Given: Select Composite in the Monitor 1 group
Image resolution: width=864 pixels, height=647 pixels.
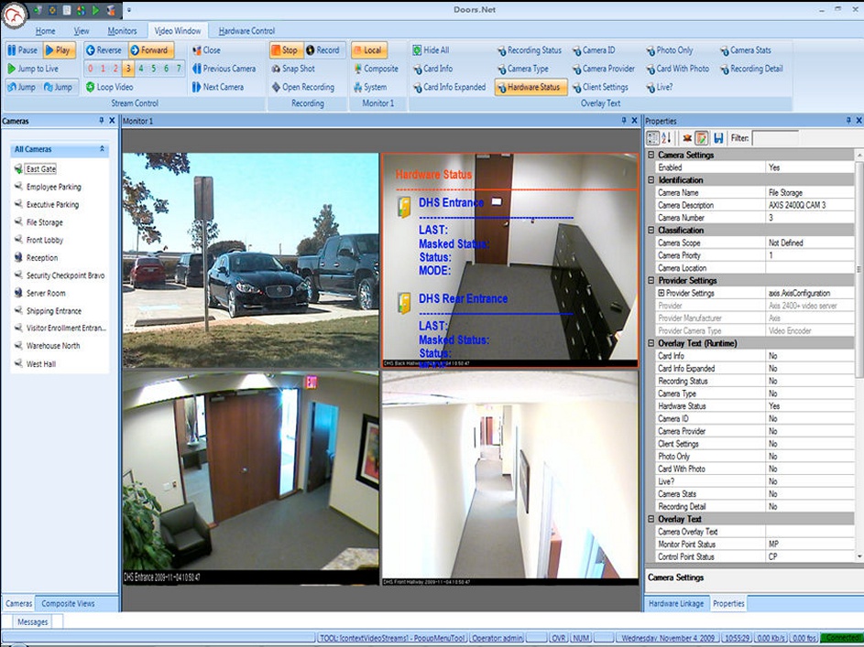Looking at the screenshot, I should (376, 69).
